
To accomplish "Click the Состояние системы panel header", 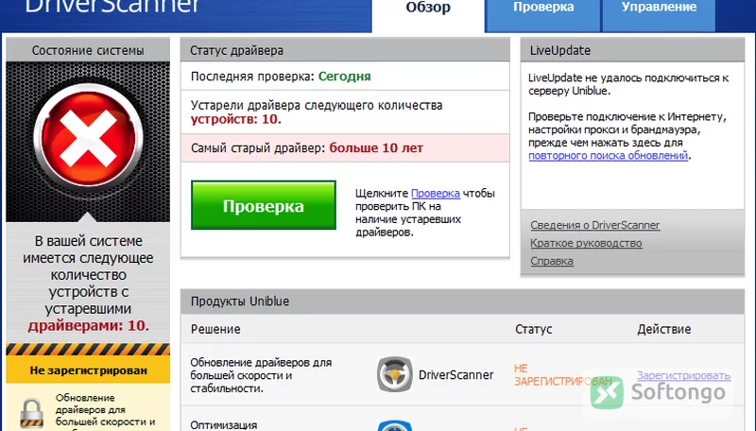I will pos(88,50).
